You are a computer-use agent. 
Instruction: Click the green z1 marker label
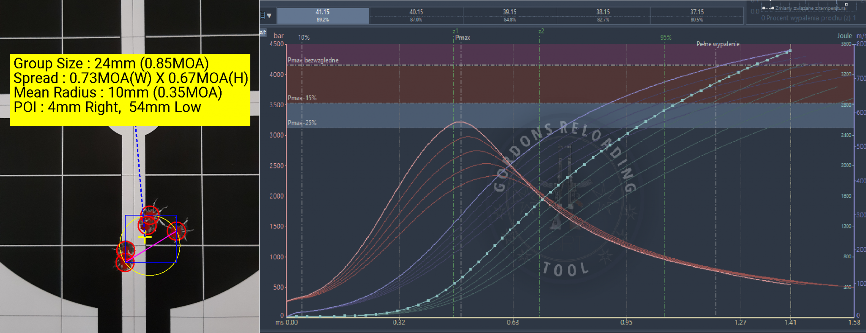point(455,31)
